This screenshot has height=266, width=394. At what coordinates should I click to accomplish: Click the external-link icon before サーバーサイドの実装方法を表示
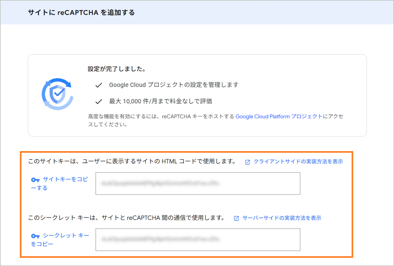(x=236, y=218)
